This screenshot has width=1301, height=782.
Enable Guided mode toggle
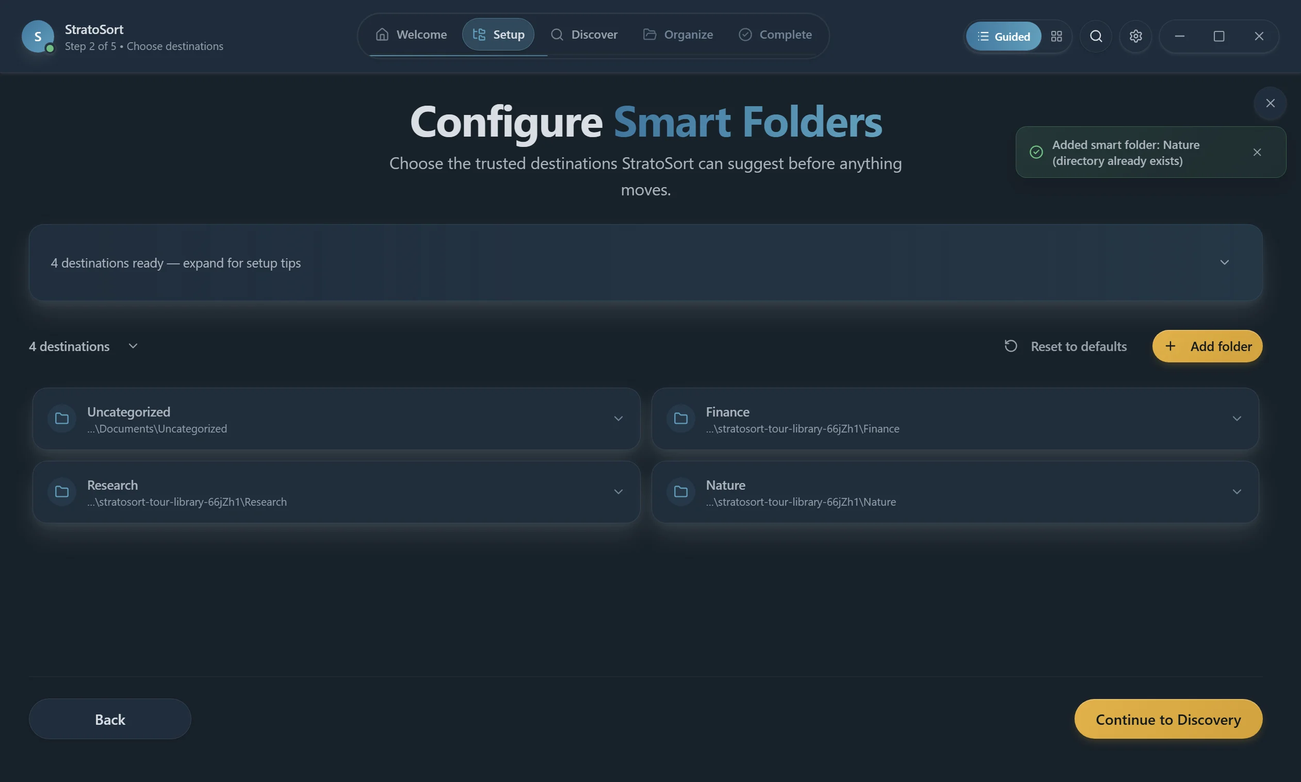(1003, 37)
